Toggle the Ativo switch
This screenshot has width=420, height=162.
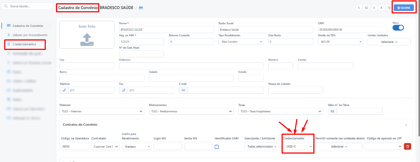click(x=398, y=27)
